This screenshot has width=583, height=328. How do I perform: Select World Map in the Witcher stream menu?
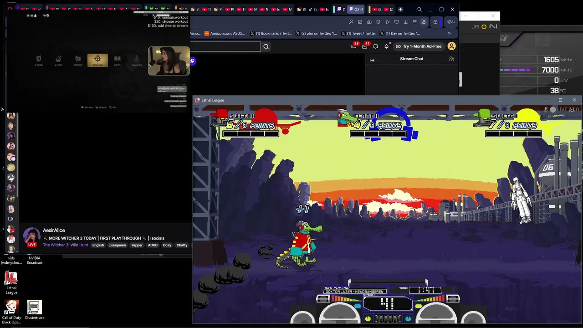point(97,60)
